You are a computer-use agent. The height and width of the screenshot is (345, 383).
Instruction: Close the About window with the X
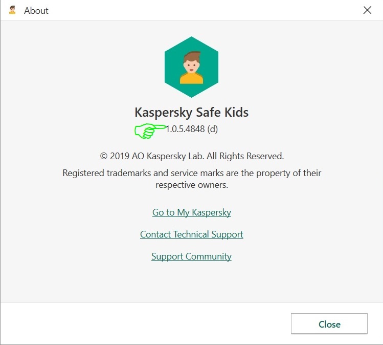[x=367, y=10]
